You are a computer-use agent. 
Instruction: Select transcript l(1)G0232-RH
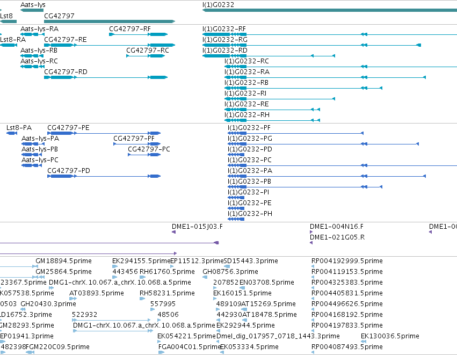click(272, 120)
